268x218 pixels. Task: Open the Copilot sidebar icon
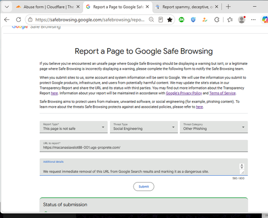click(x=265, y=20)
